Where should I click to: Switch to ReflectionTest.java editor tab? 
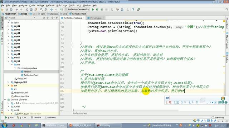73,18
